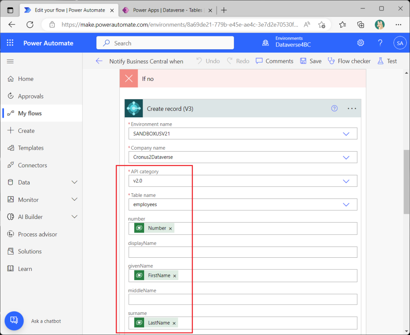Image resolution: width=410 pixels, height=335 pixels.
Task: Open browser settings and more menu
Action: pyautogui.click(x=398, y=24)
